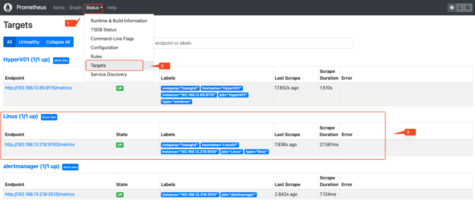This screenshot has width=475, height=202.
Task: Click the UP badge in alertmanager row
Action: click(x=120, y=195)
